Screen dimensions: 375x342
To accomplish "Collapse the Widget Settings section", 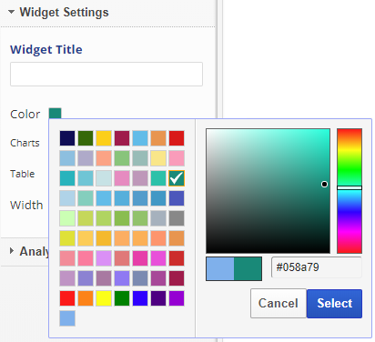I will click(12, 12).
